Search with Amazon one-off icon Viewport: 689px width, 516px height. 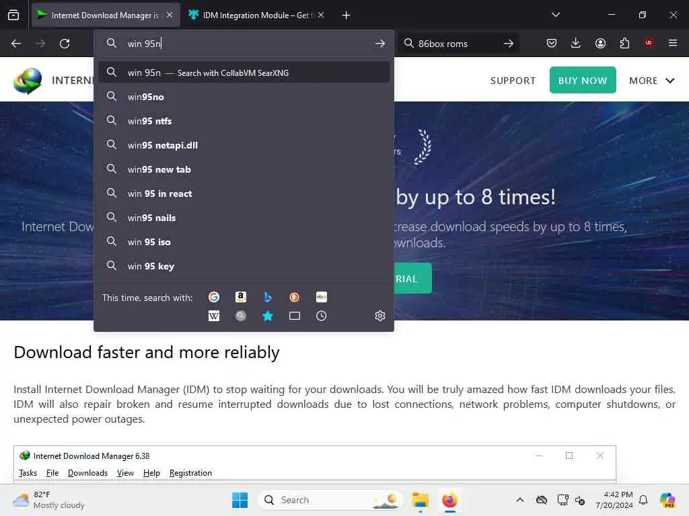point(240,297)
